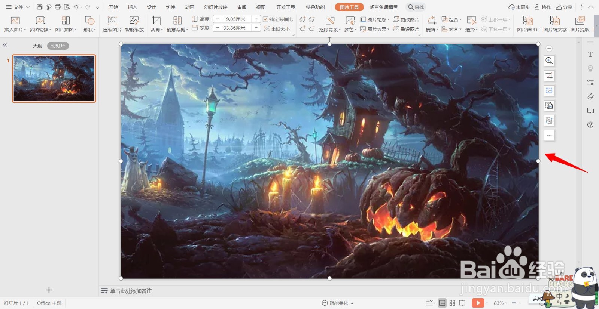This screenshot has height=309, width=599.
Task: Click the star icon in right sidebar
Action: tap(590, 96)
